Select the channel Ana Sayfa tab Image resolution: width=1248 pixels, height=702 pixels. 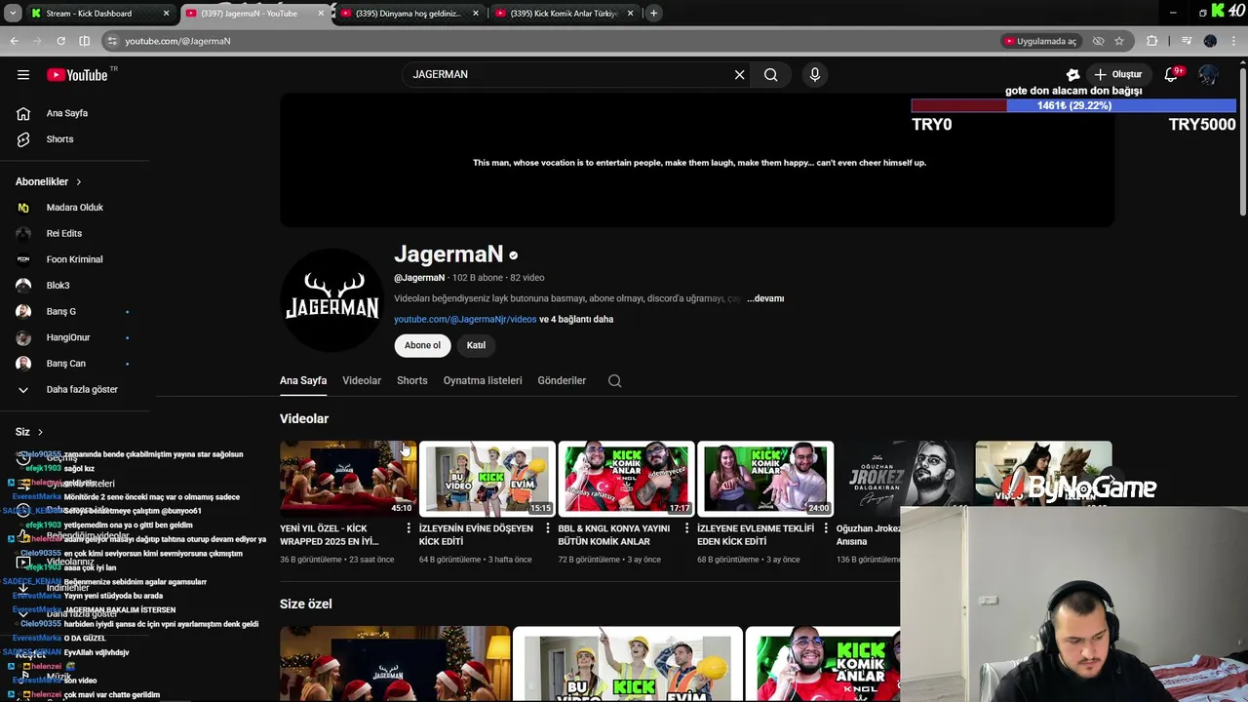(303, 381)
